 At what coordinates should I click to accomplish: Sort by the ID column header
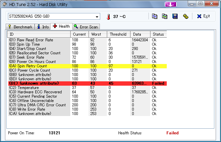[x=39, y=34]
